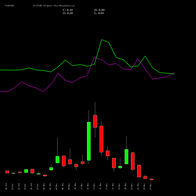Select the 20 Feb date label

[6, 187]
